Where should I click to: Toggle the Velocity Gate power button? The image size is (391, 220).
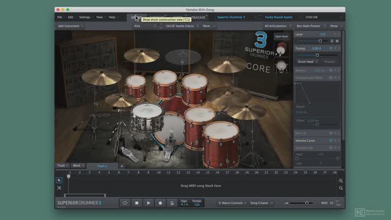pyautogui.click(x=331, y=148)
